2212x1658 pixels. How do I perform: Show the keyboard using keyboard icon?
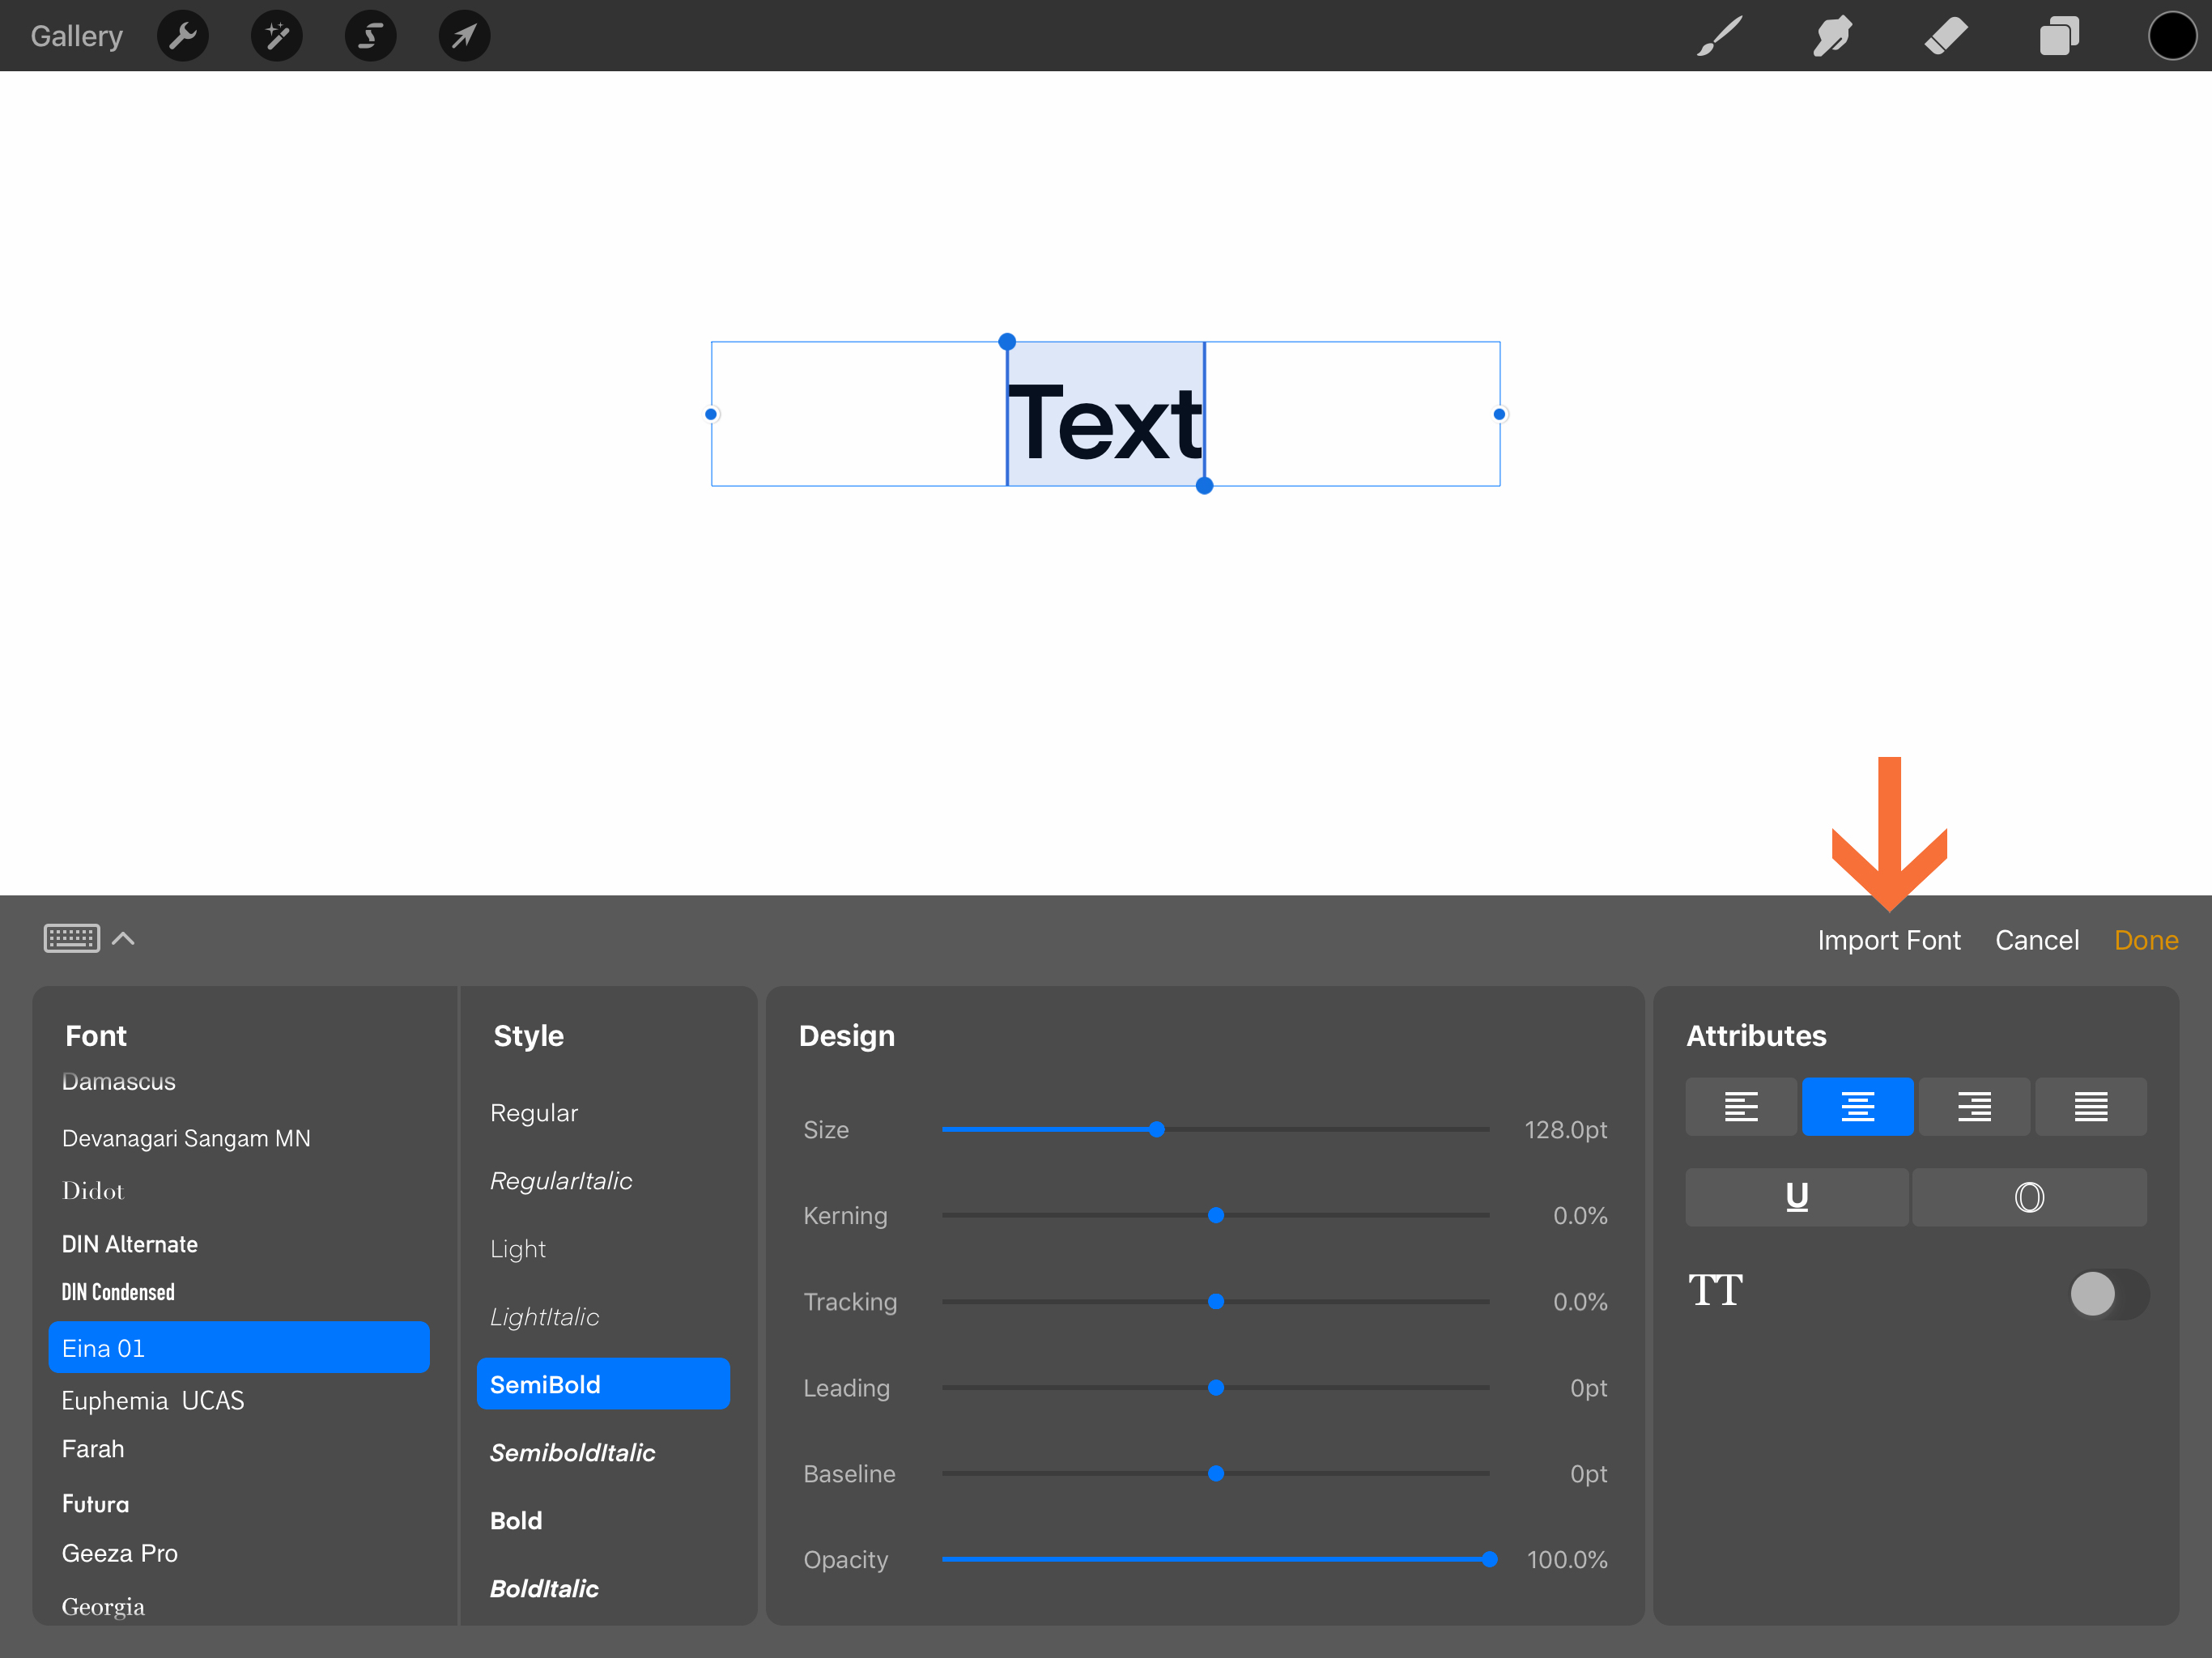tap(72, 938)
